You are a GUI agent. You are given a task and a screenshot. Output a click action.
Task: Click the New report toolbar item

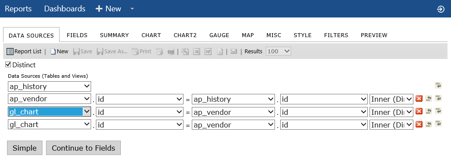pyautogui.click(x=59, y=52)
